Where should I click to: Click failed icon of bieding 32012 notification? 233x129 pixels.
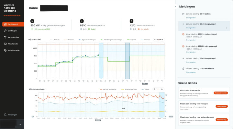coord(183,34)
